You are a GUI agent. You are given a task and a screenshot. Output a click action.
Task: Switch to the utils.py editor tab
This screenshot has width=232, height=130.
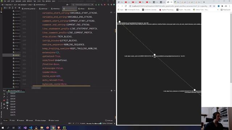[x=81, y=9]
